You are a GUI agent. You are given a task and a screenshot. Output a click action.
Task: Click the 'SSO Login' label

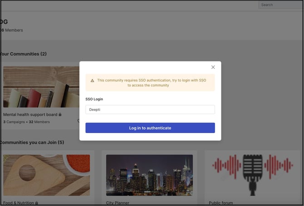coord(94,99)
